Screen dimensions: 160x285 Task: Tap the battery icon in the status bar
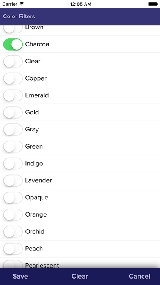point(153,4)
